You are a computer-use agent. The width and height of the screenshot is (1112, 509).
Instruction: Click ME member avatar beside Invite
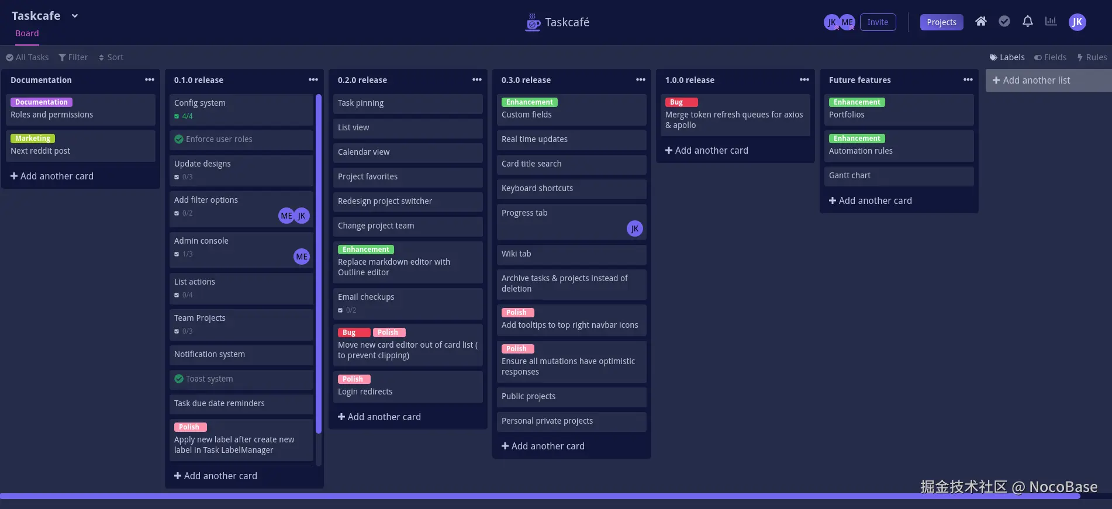point(847,22)
